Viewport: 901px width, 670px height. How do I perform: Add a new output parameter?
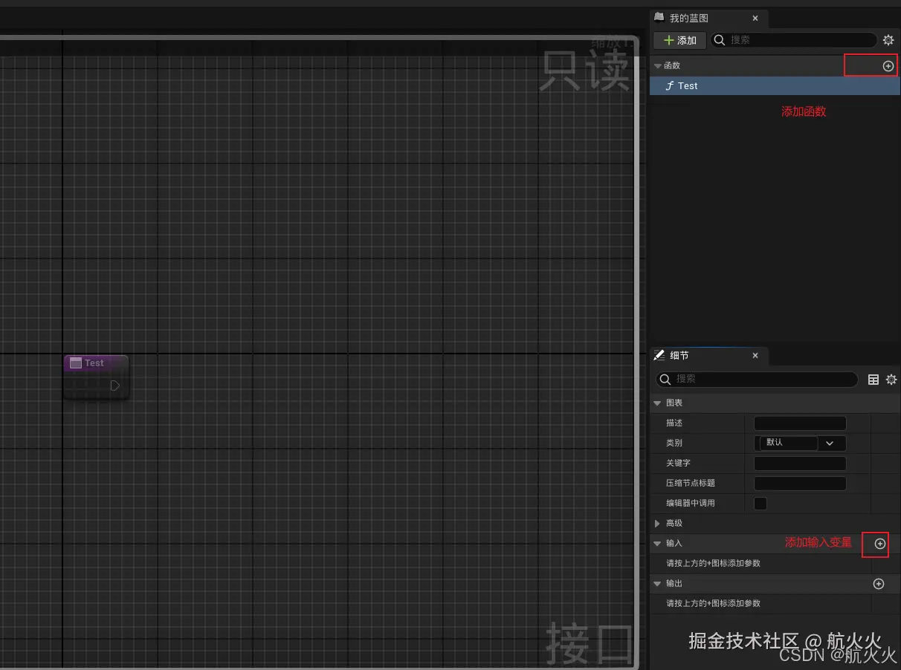click(x=879, y=584)
